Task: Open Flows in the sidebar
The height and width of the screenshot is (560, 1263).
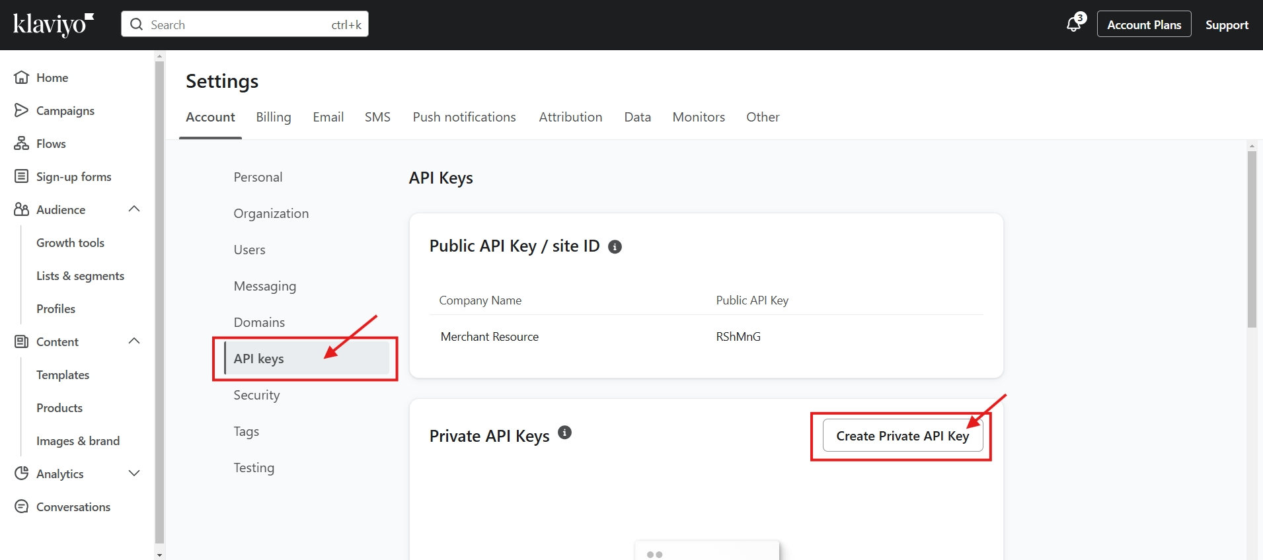Action: [x=51, y=143]
